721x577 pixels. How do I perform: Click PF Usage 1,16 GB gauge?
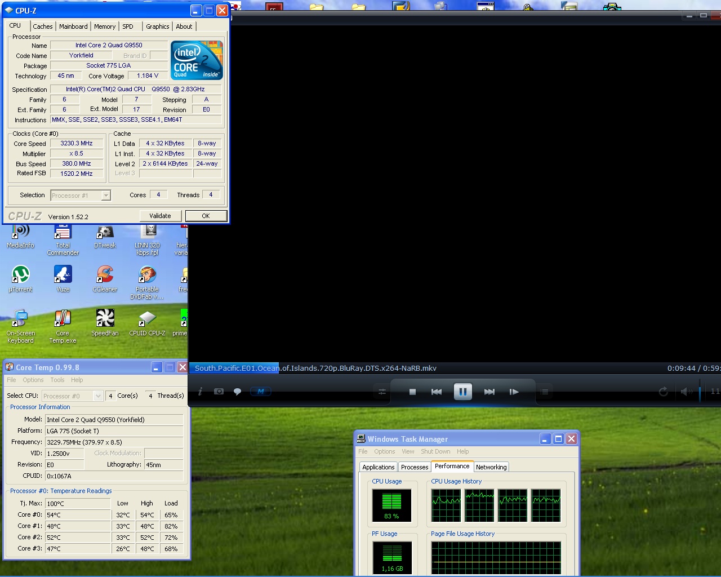tap(392, 557)
